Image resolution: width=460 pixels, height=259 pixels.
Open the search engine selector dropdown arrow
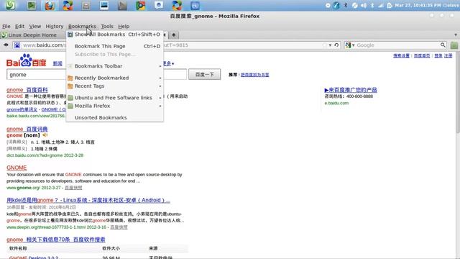(353, 45)
